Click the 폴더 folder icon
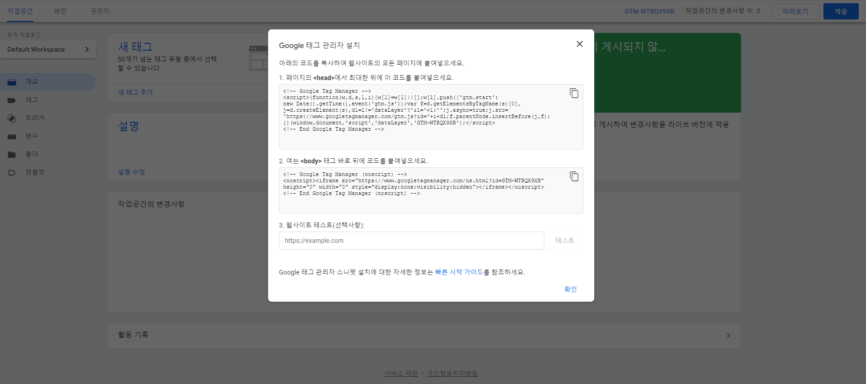Image resolution: width=866 pixels, height=384 pixels. pyautogui.click(x=12, y=155)
